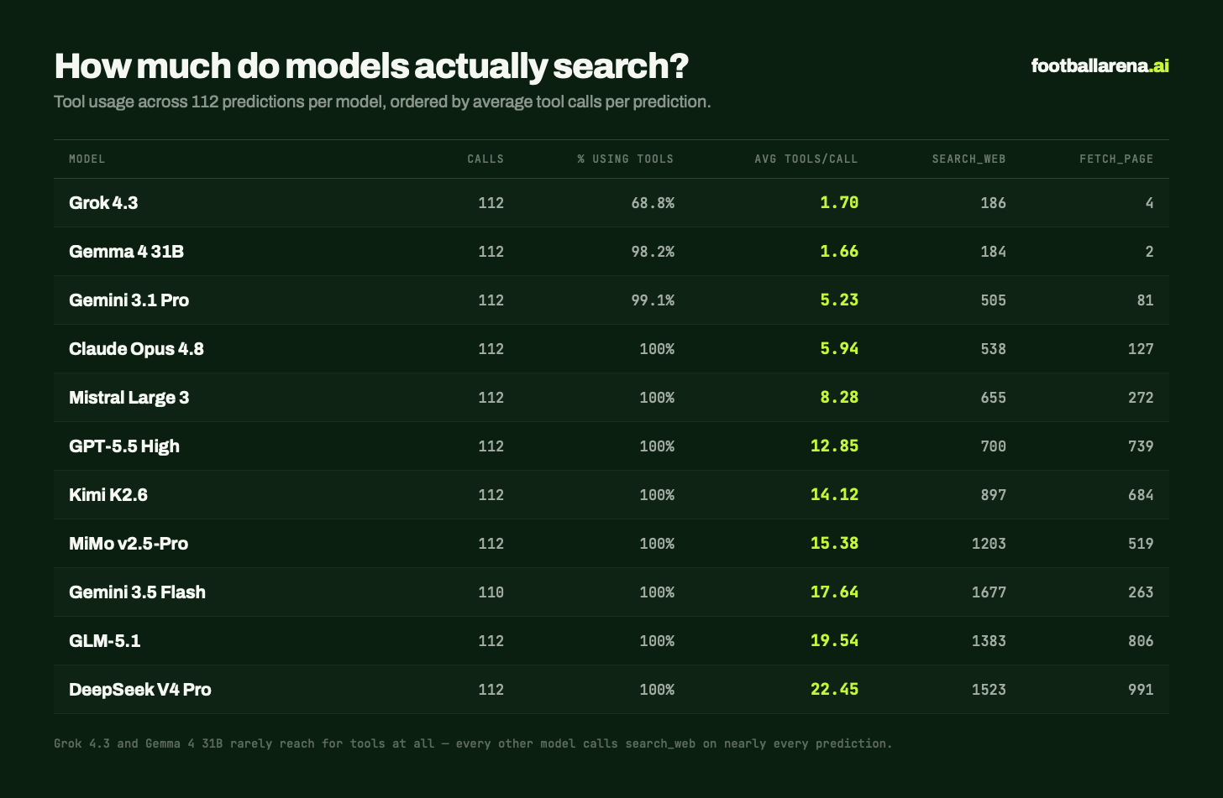Select the GPT-5.5 High model name
This screenshot has width=1223, height=798.
pos(124,446)
